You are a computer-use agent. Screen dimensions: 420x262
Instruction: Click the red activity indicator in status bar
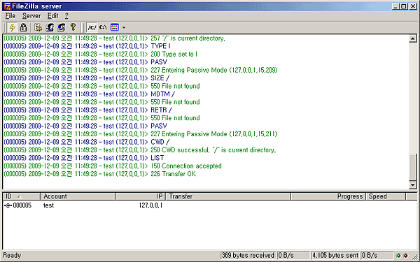(405, 256)
